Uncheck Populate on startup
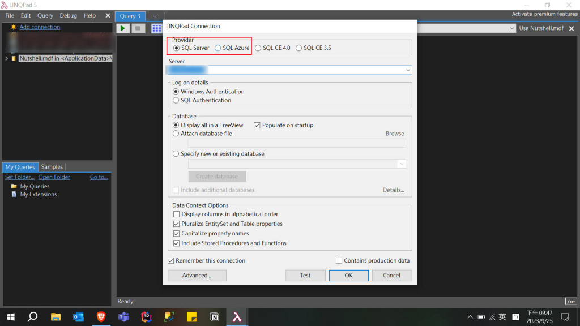The image size is (580, 326). coord(283,125)
